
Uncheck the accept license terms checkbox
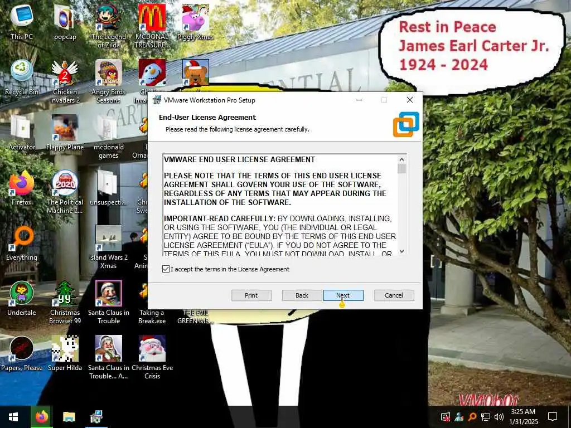tap(166, 269)
